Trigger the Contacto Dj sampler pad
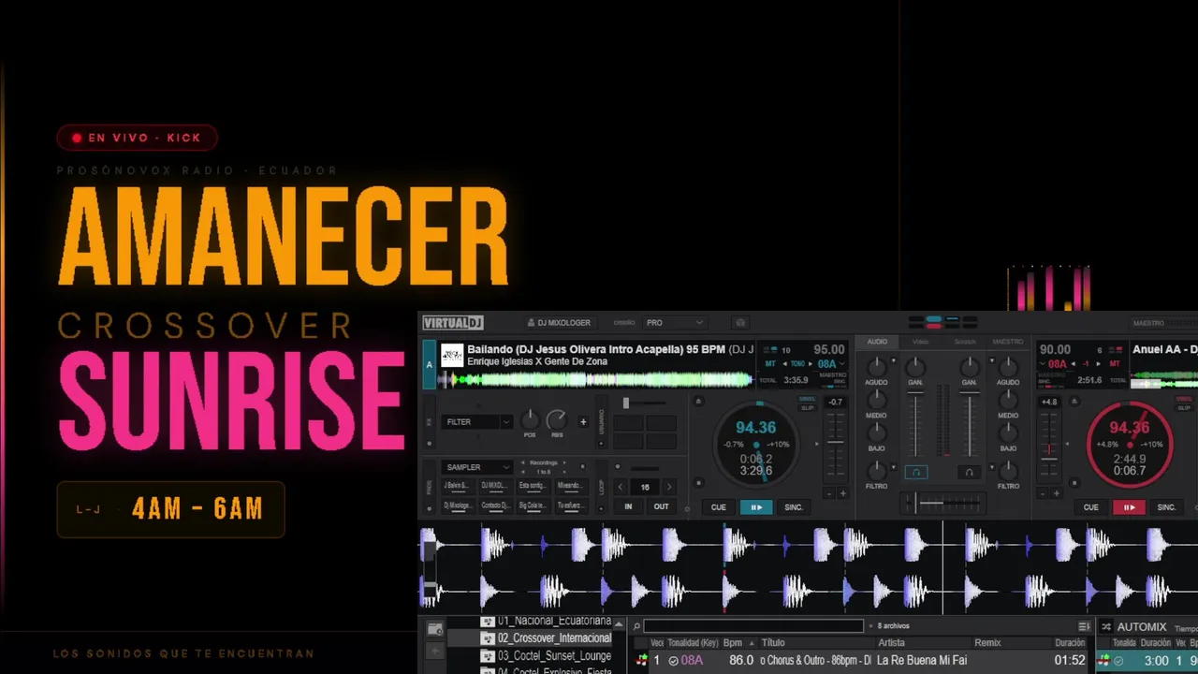This screenshot has height=674, width=1198. (x=494, y=505)
